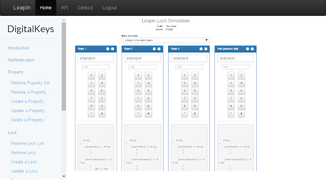Tap keypad 3 on Room 3
This screenshot has height=191, width=326.
click(x=184, y=83)
